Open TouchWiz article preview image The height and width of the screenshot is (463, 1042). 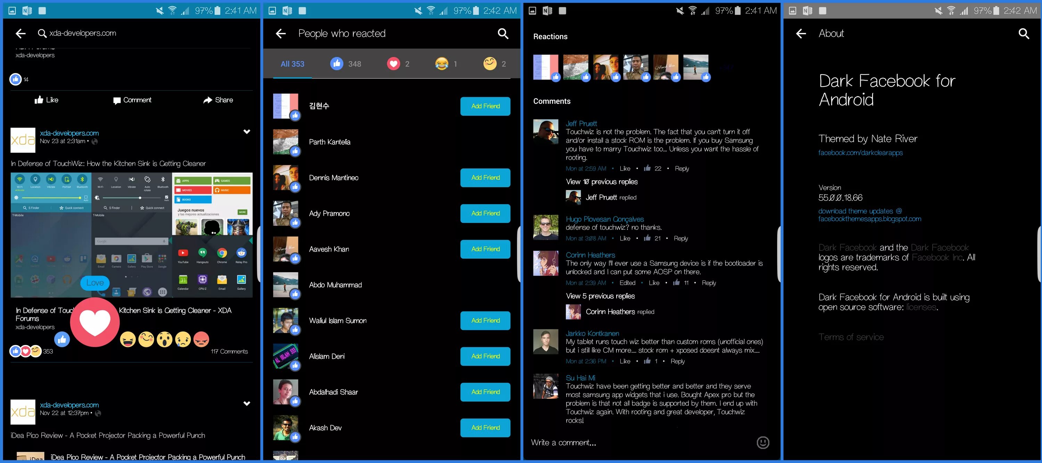pyautogui.click(x=131, y=235)
